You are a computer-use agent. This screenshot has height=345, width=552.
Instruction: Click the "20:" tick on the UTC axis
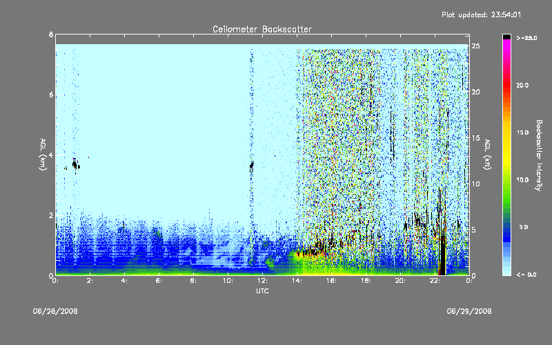400,281
